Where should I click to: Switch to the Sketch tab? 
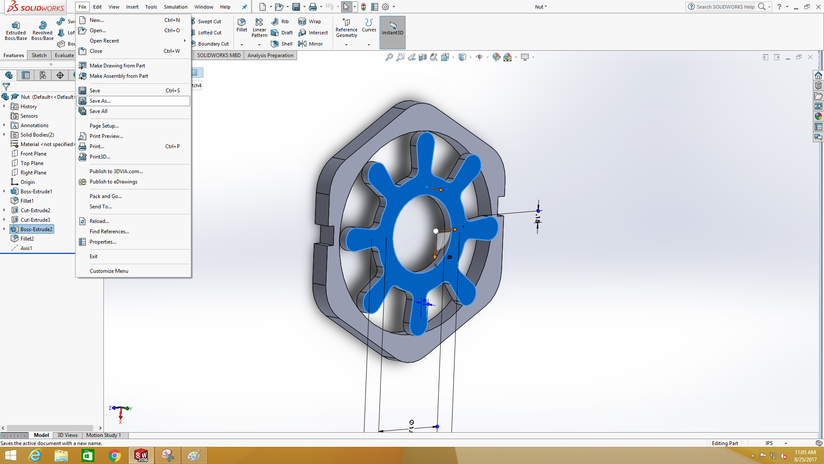click(x=39, y=55)
